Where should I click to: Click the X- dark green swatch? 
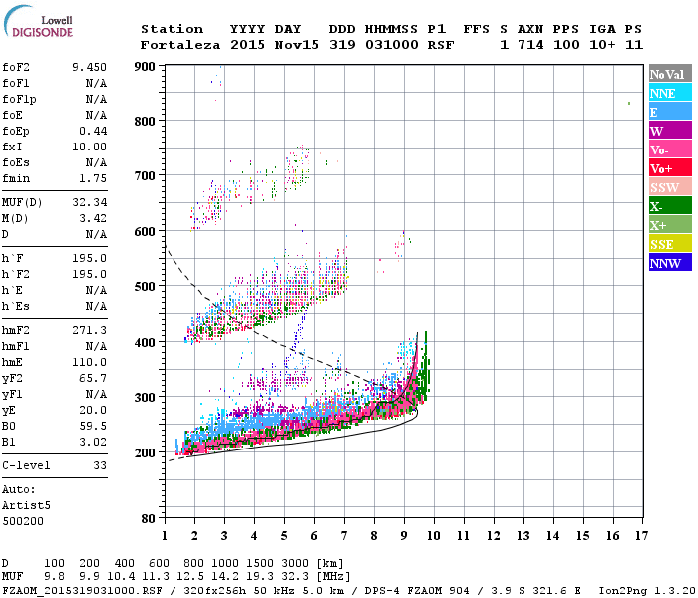[x=670, y=206]
